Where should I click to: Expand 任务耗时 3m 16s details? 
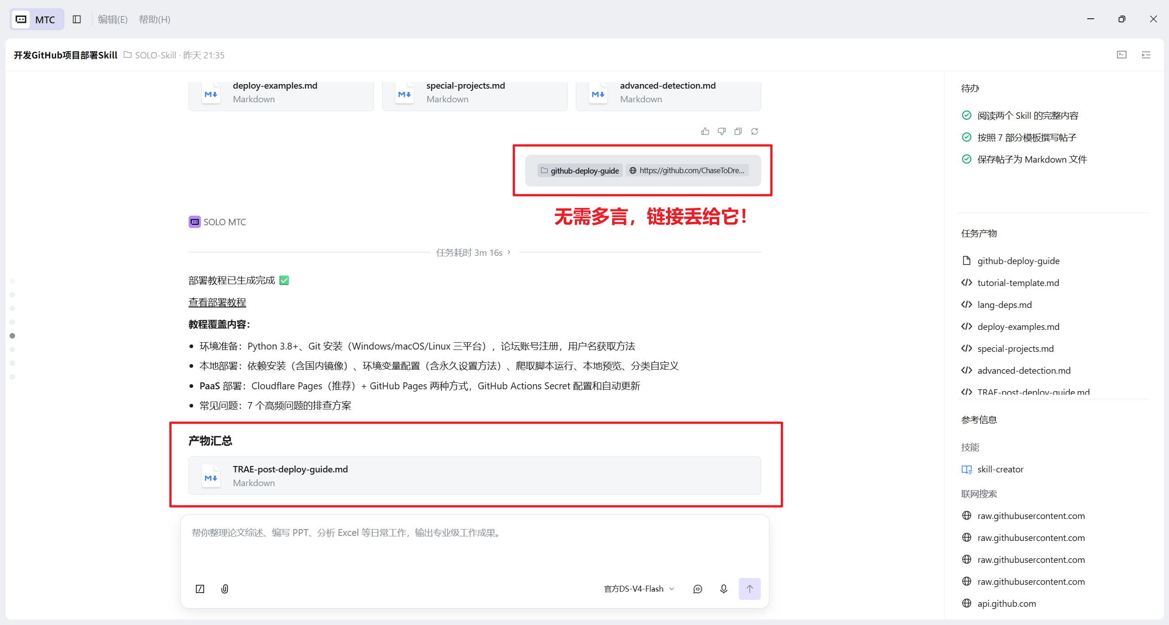point(474,252)
